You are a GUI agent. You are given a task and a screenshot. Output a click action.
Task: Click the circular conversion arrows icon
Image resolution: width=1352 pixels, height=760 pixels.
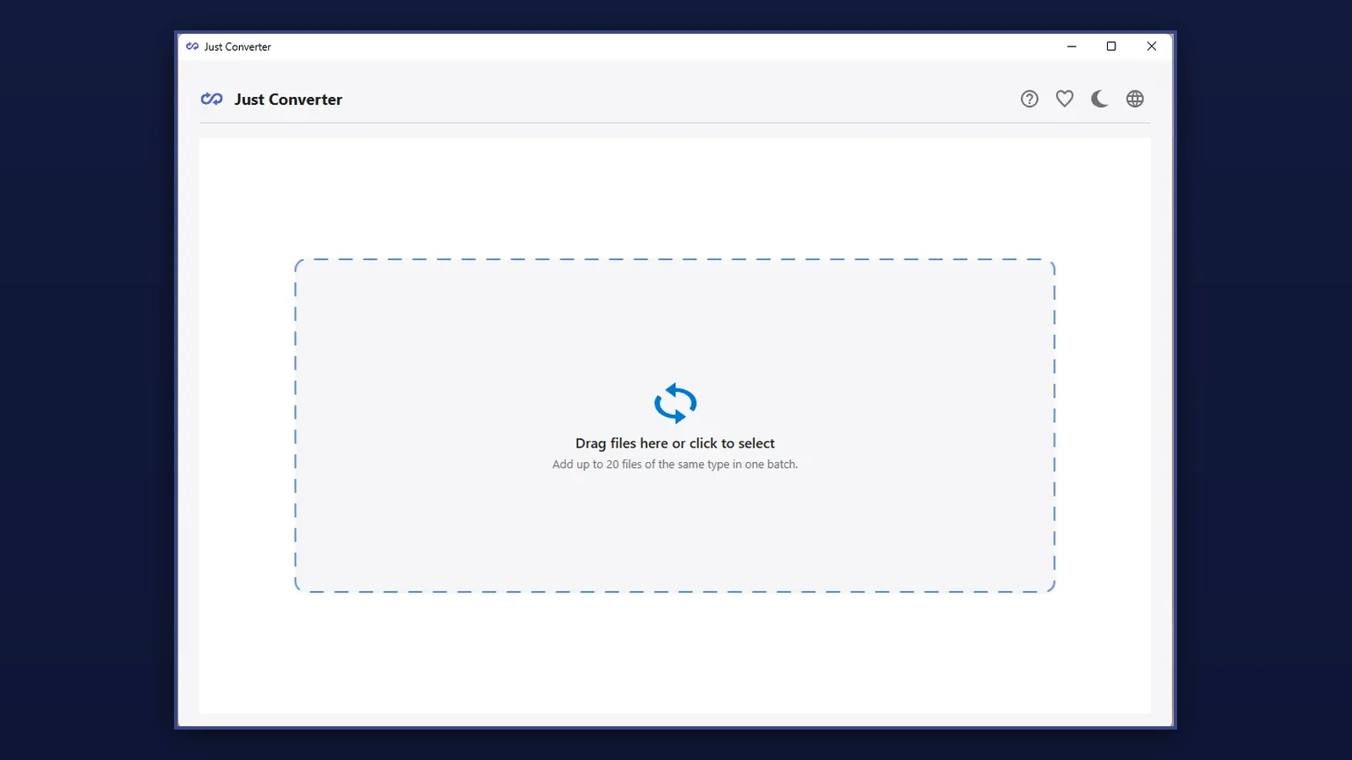[x=674, y=403]
